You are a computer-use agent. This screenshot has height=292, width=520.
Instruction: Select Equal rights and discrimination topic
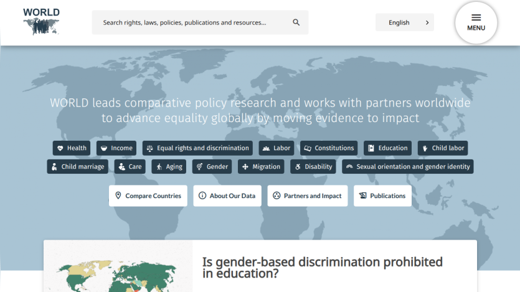(x=197, y=148)
